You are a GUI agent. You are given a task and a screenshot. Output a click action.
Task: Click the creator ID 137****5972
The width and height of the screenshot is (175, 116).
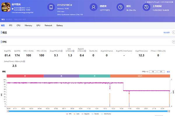click(105, 10)
